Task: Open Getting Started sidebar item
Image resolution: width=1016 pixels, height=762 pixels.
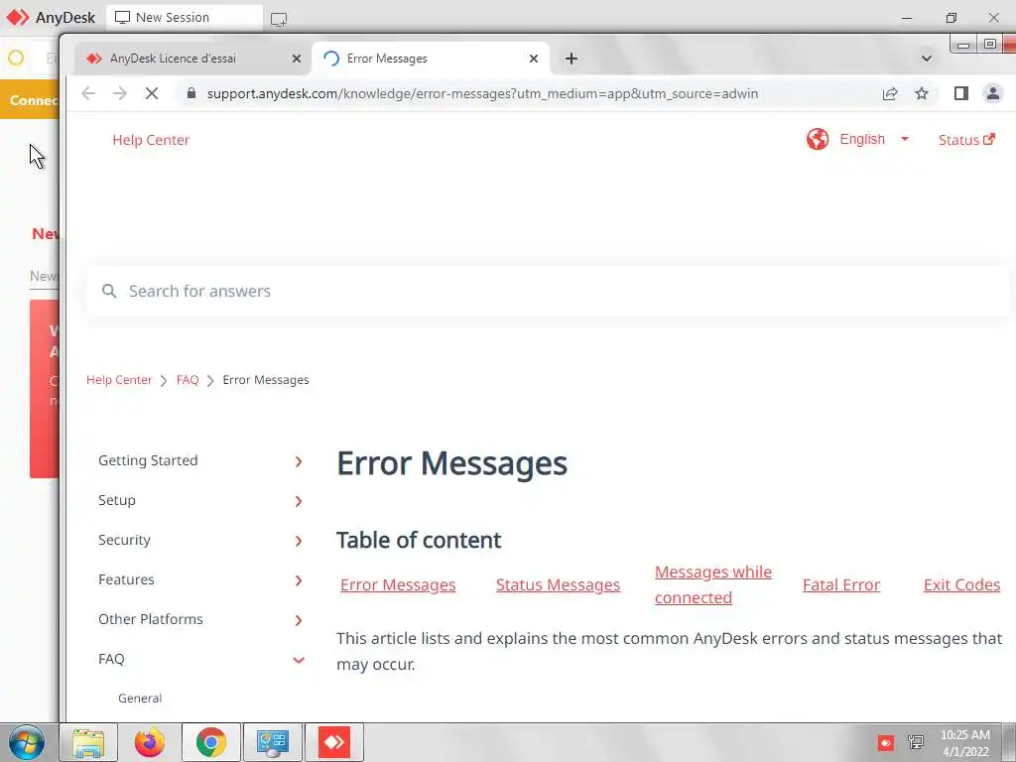Action: [148, 460]
